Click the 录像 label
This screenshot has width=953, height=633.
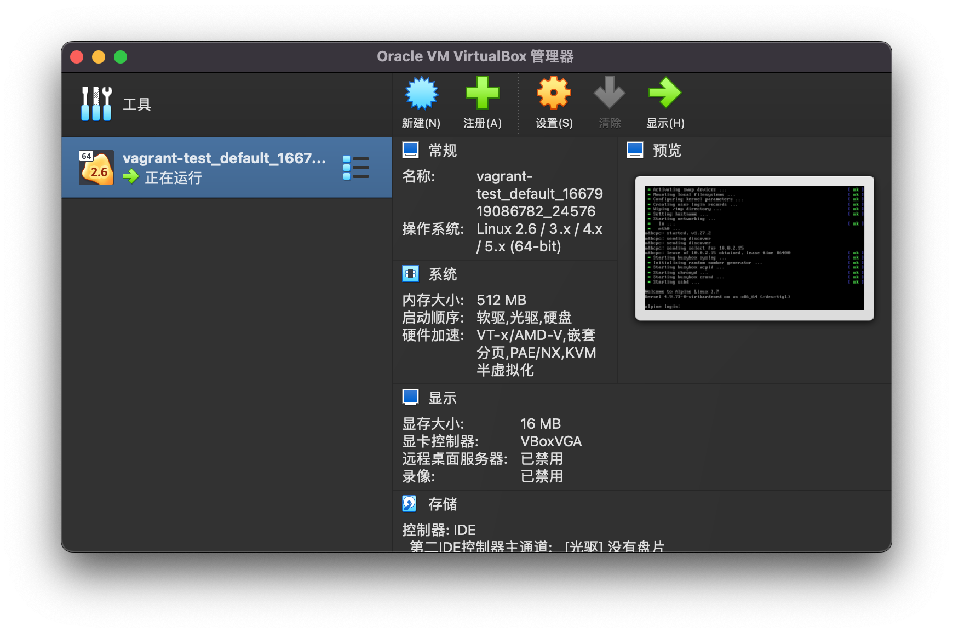[x=418, y=476]
